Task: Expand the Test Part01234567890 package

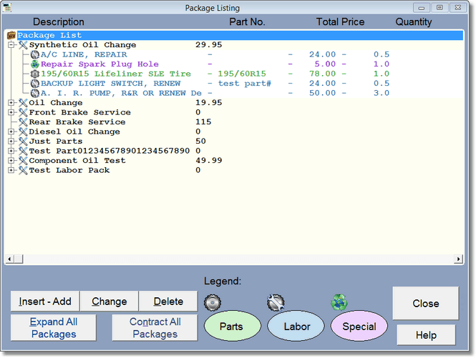Action: pos(11,151)
